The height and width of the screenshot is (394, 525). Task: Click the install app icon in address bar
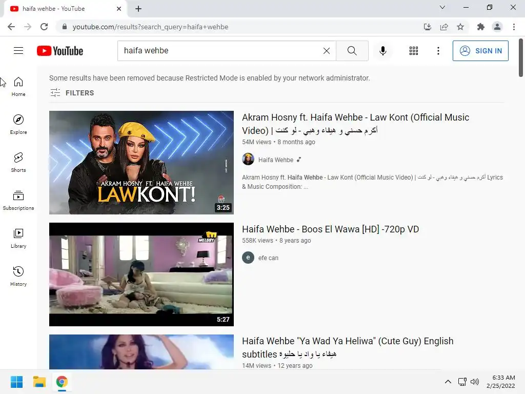[x=427, y=27]
